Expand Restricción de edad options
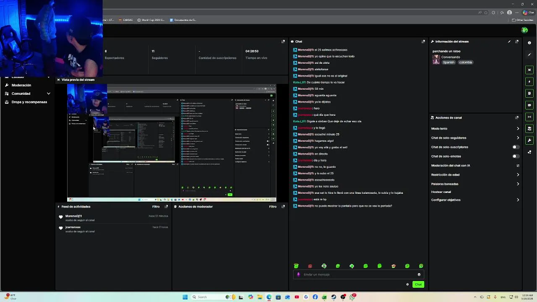The height and width of the screenshot is (302, 537). (x=518, y=174)
